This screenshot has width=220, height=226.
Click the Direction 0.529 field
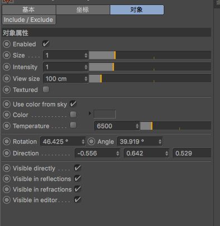pyautogui.click(x=192, y=153)
